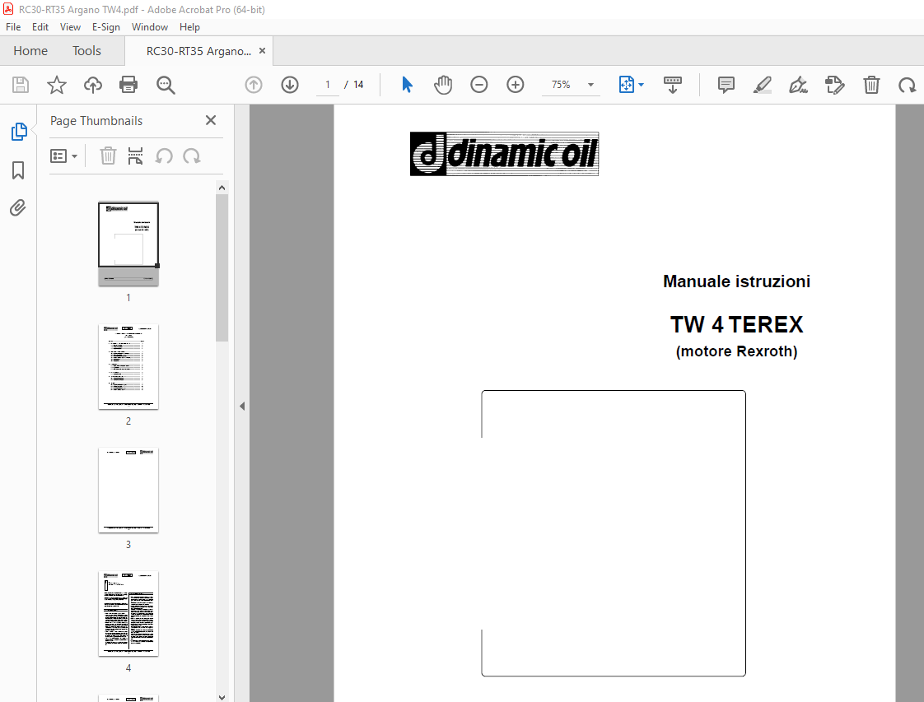Choose the Selection arrow tool
Viewport: 924px width, 702px height.
(407, 85)
